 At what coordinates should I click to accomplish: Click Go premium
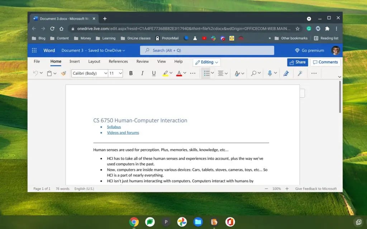[310, 50]
